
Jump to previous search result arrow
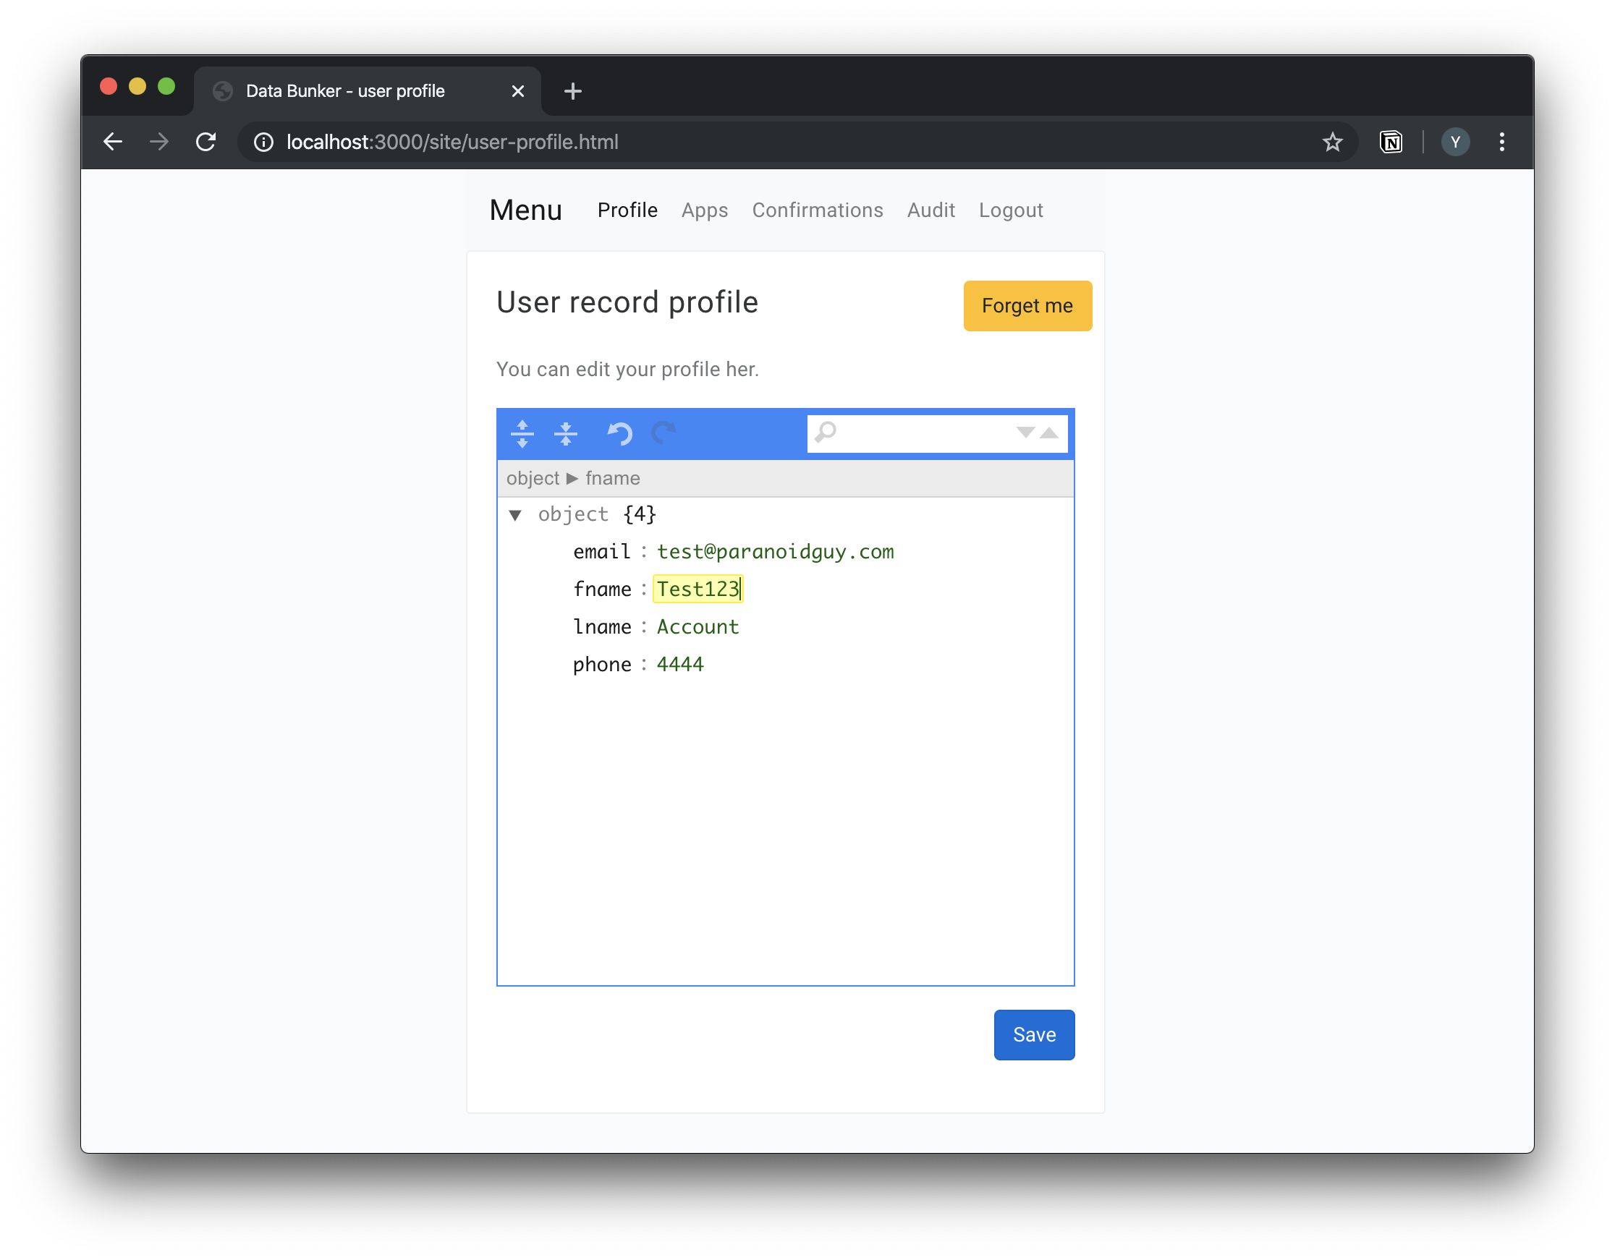pos(1049,433)
